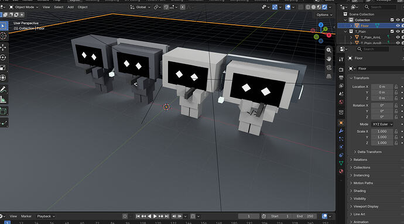Click the Options button in viewport
The image size is (404, 224).
pyautogui.click(x=324, y=15)
